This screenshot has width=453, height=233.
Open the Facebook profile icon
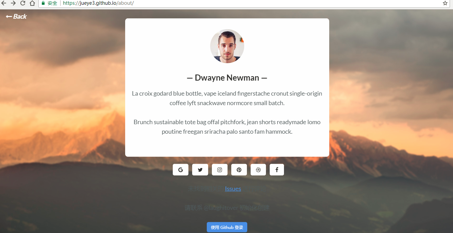277,170
